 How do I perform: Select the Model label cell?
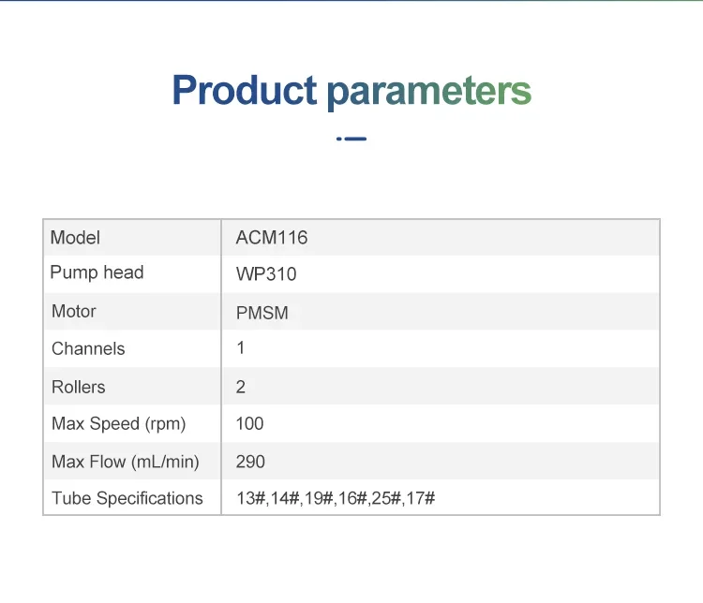pos(75,238)
